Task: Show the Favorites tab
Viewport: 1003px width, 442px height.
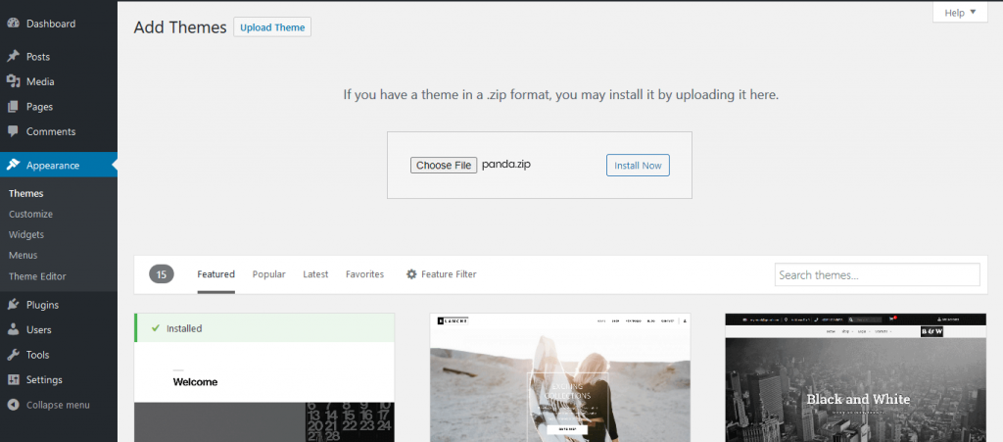Action: tap(364, 274)
